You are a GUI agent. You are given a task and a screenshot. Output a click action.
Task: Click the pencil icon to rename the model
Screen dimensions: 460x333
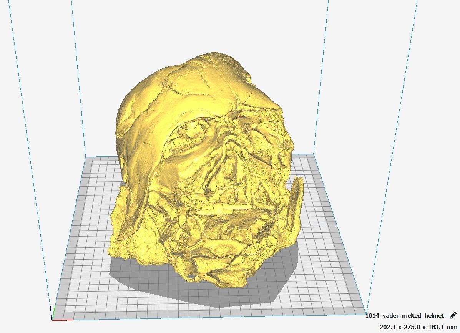click(x=453, y=315)
